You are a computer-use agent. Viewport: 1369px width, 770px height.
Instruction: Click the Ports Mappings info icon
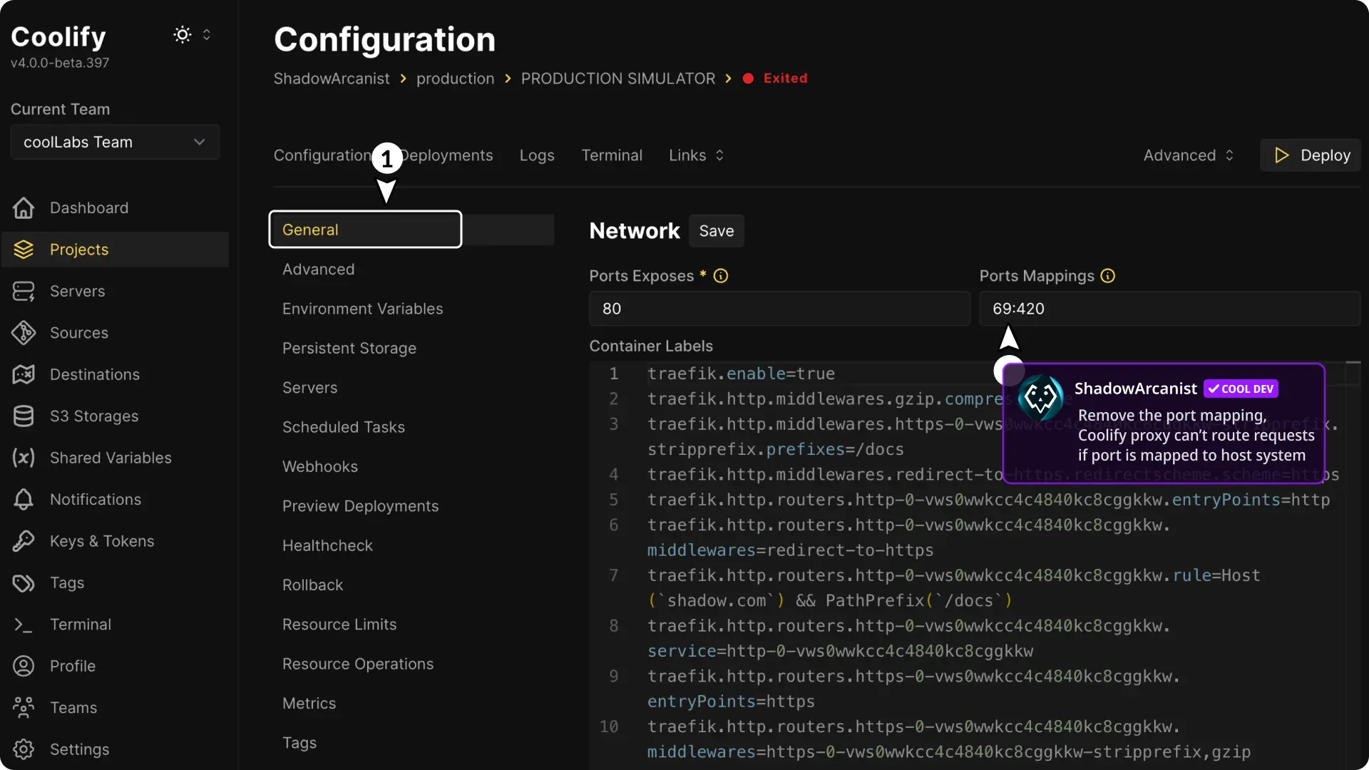point(1107,276)
